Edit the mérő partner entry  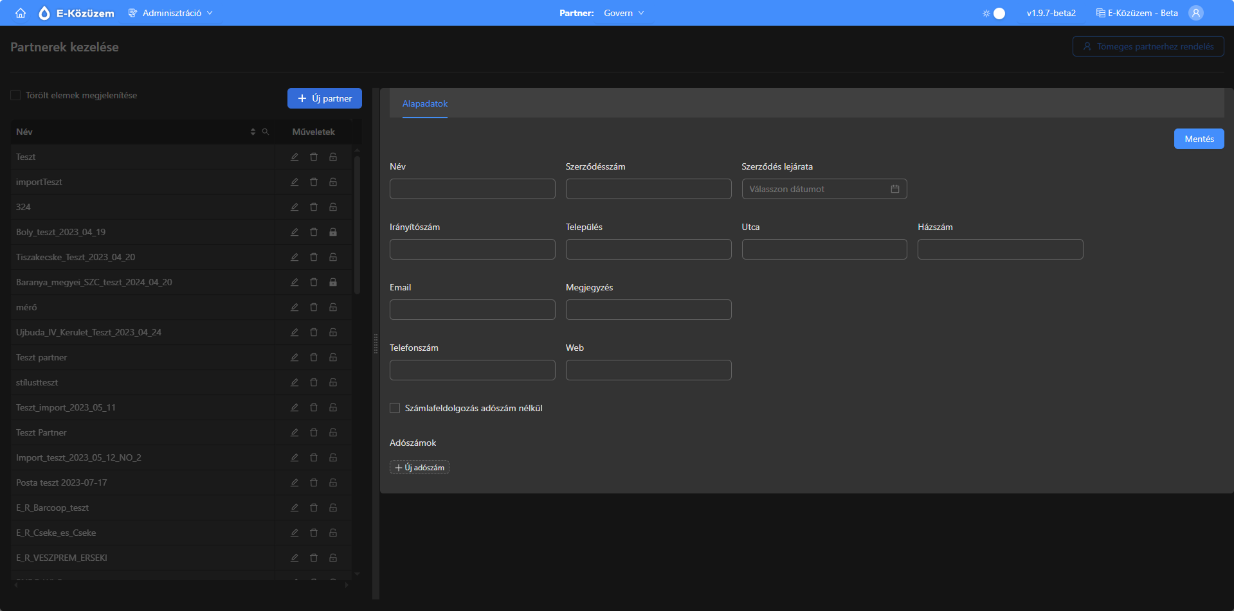click(295, 307)
